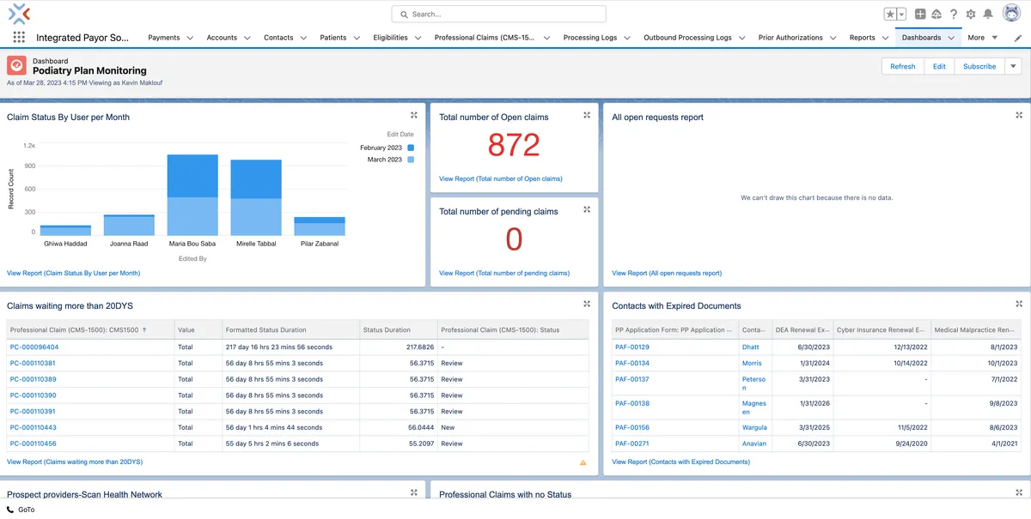This screenshot has width=1031, height=519.
Task: Open the favorites list dropdown arrow
Action: click(902, 14)
